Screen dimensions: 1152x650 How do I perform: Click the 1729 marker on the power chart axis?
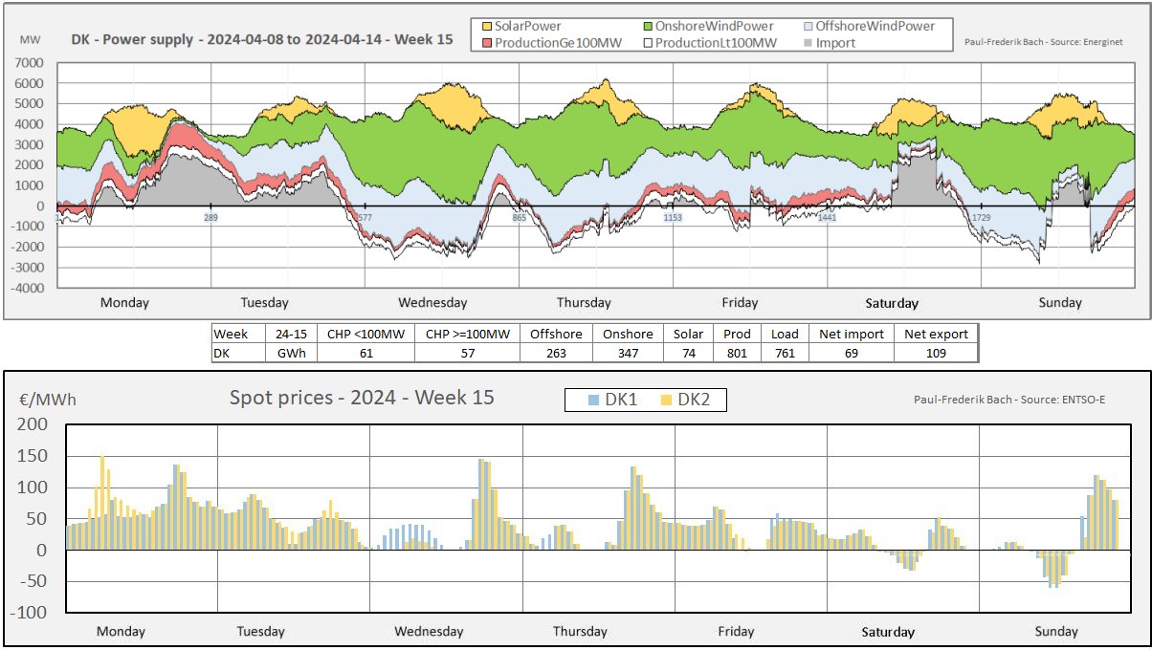point(981,219)
